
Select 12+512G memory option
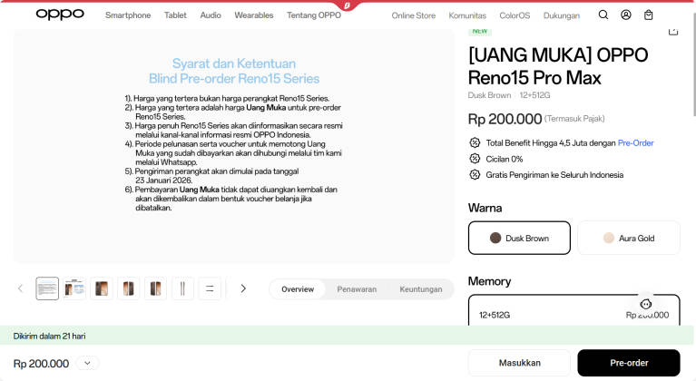click(x=573, y=310)
